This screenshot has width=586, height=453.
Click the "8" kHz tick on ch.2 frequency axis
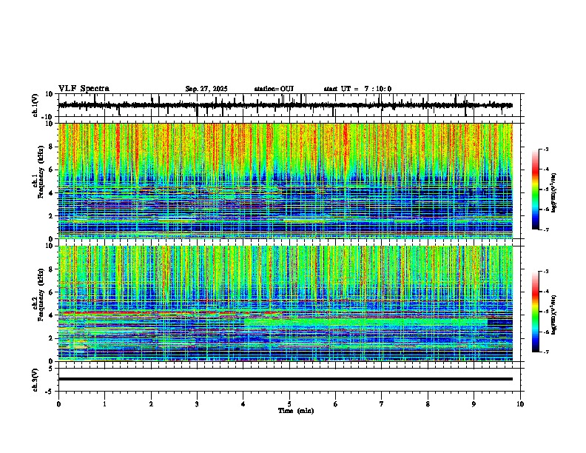coord(52,269)
